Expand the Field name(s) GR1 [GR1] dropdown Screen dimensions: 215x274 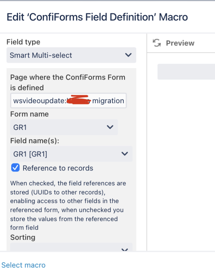click(71, 154)
